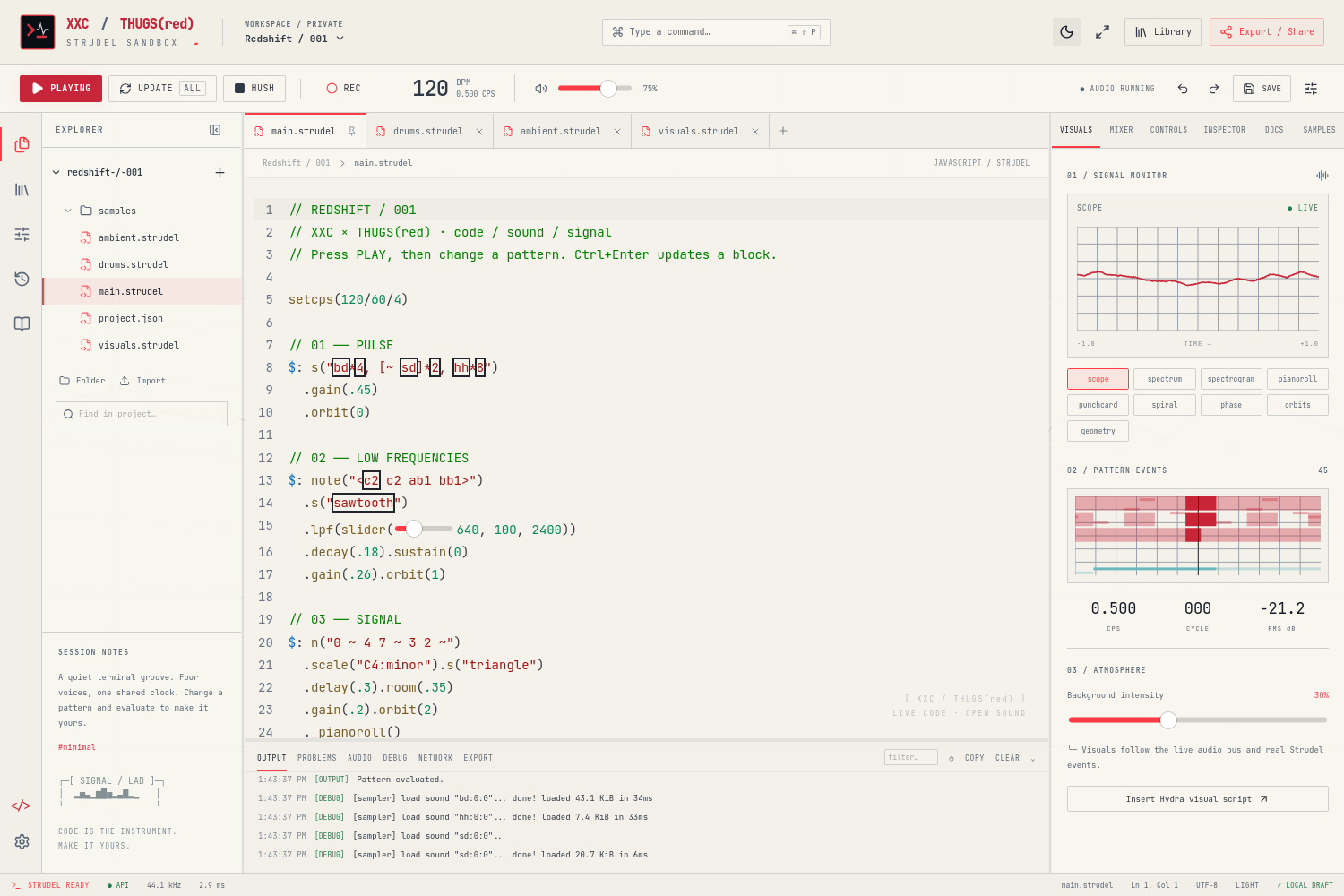
Task: Click the redo arrow icon
Action: click(x=1214, y=89)
